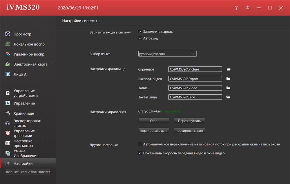Click the date and time in header
This screenshot has height=184, width=290.
point(78,8)
